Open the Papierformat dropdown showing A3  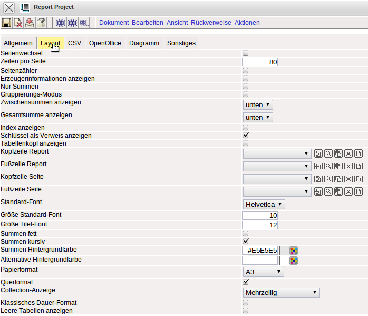(x=263, y=272)
